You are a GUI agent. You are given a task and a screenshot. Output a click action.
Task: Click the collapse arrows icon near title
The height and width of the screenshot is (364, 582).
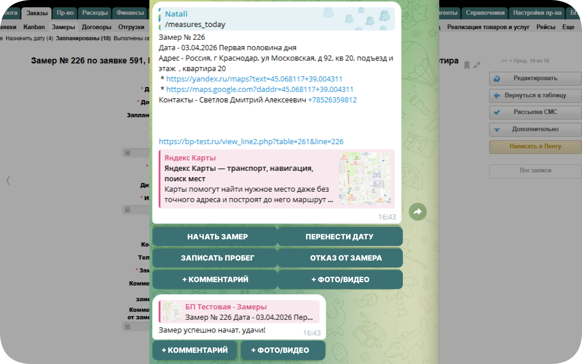point(477,65)
